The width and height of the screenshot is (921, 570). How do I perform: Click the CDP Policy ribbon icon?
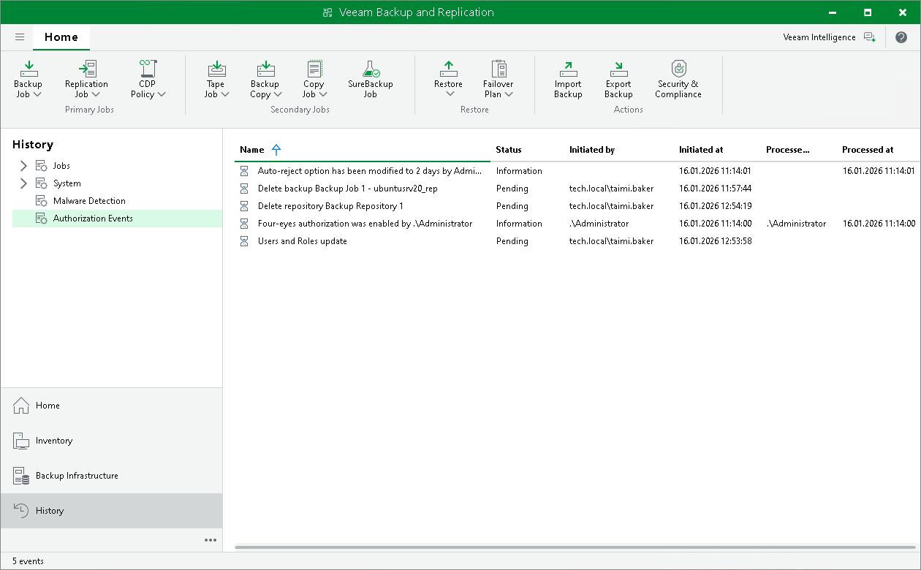click(x=148, y=69)
